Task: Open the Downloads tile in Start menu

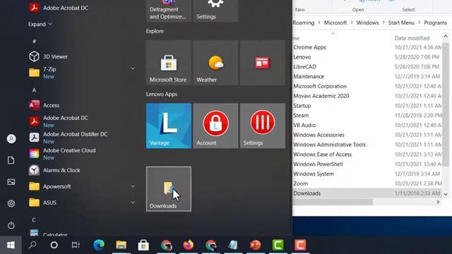Action: pos(169,189)
